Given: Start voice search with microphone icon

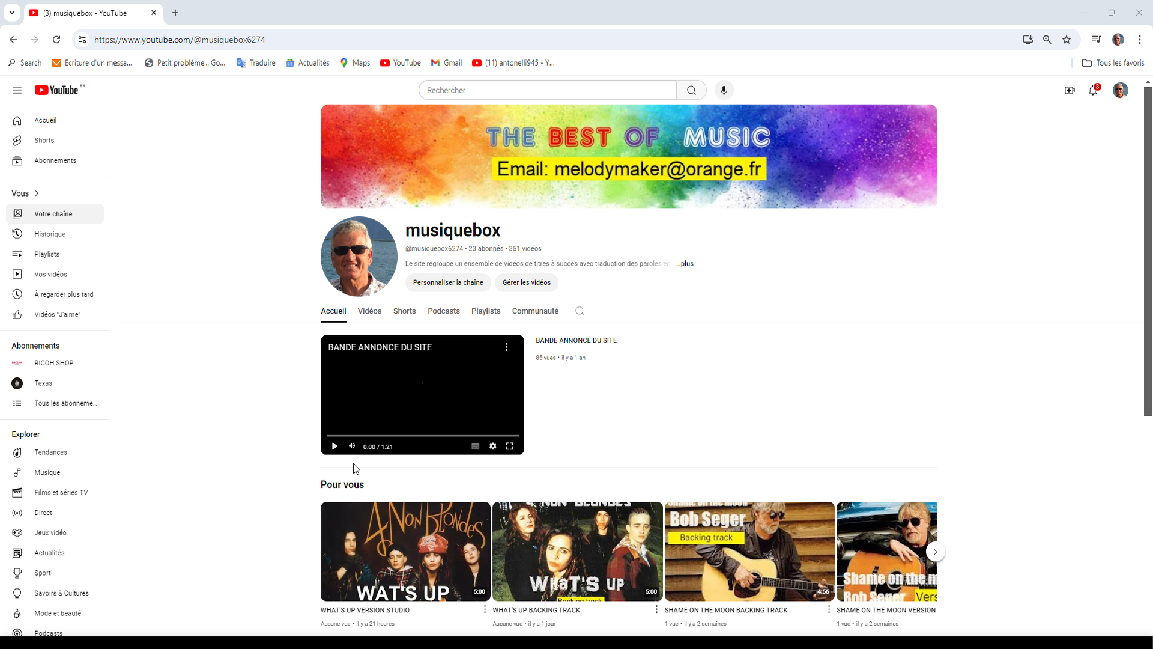Looking at the screenshot, I should pyautogui.click(x=724, y=90).
